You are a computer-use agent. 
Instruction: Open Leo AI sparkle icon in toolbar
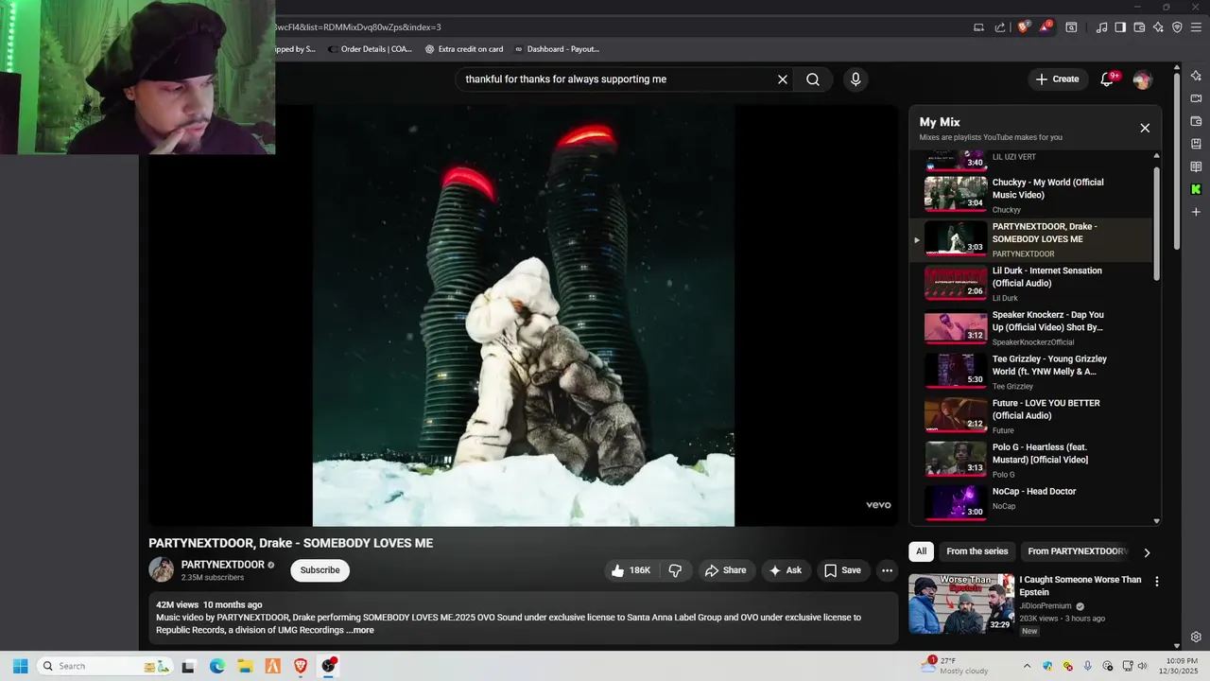point(1158,27)
